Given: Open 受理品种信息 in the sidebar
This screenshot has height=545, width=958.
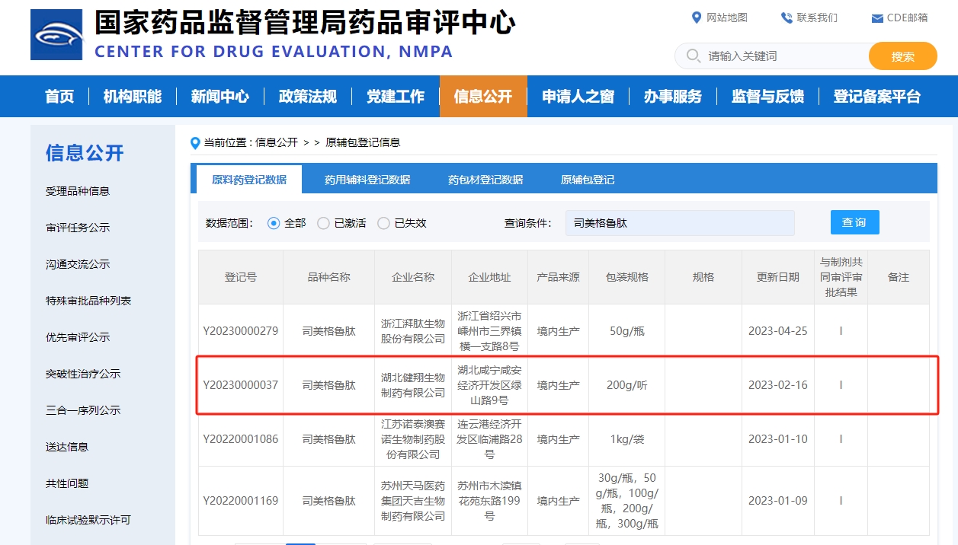Looking at the screenshot, I should pyautogui.click(x=78, y=191).
